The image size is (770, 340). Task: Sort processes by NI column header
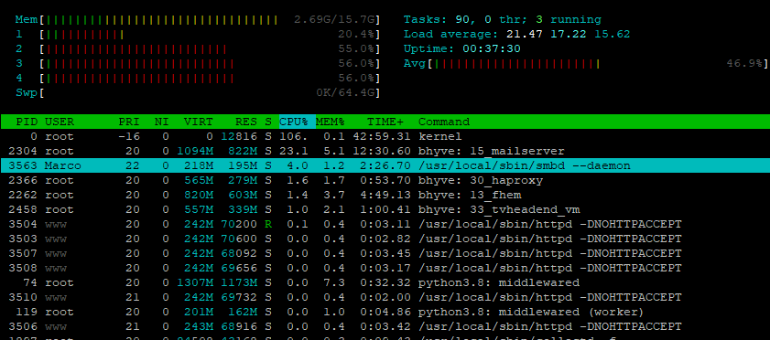click(x=161, y=122)
